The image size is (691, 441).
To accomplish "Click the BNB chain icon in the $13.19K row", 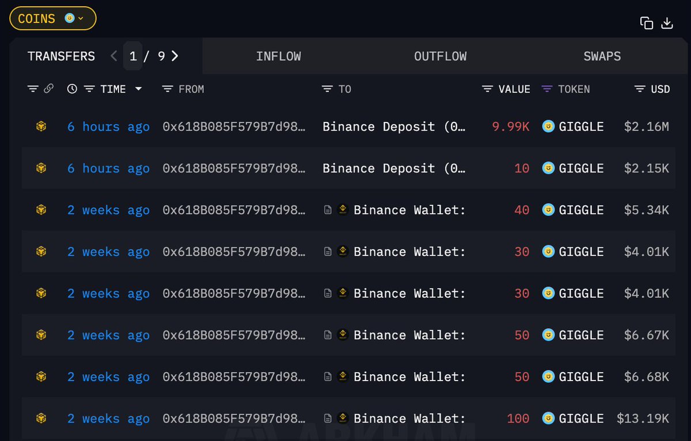I will (41, 419).
